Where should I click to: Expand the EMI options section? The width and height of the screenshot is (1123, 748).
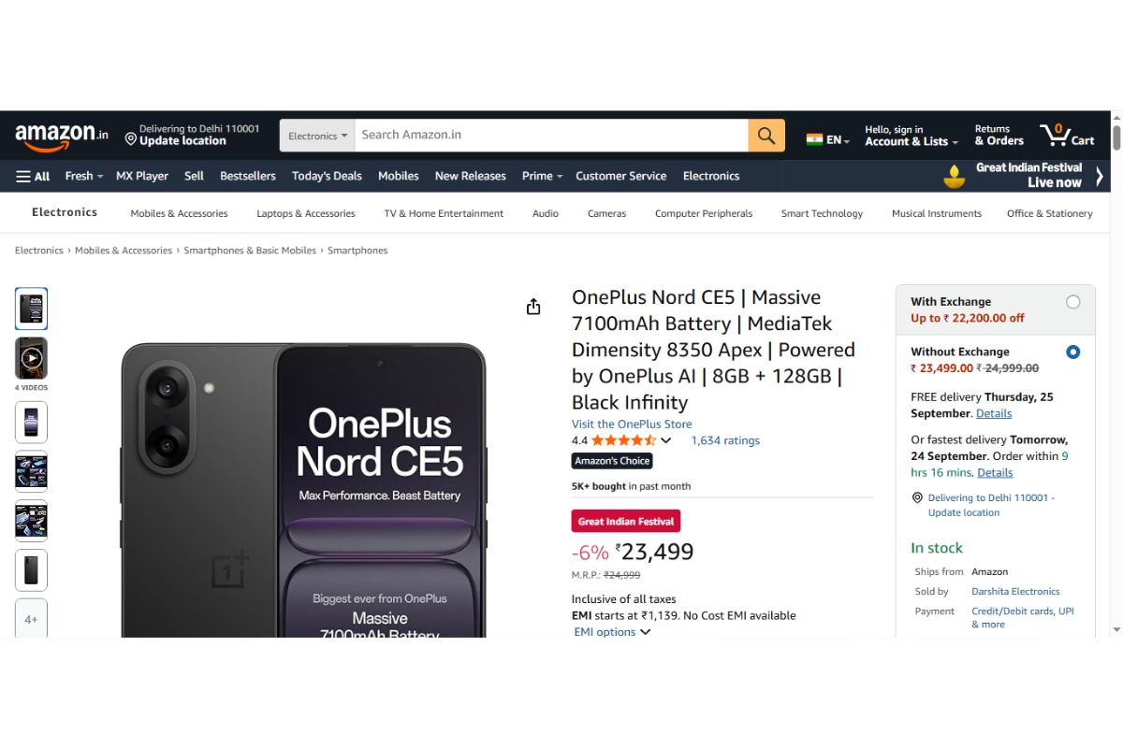click(x=611, y=631)
